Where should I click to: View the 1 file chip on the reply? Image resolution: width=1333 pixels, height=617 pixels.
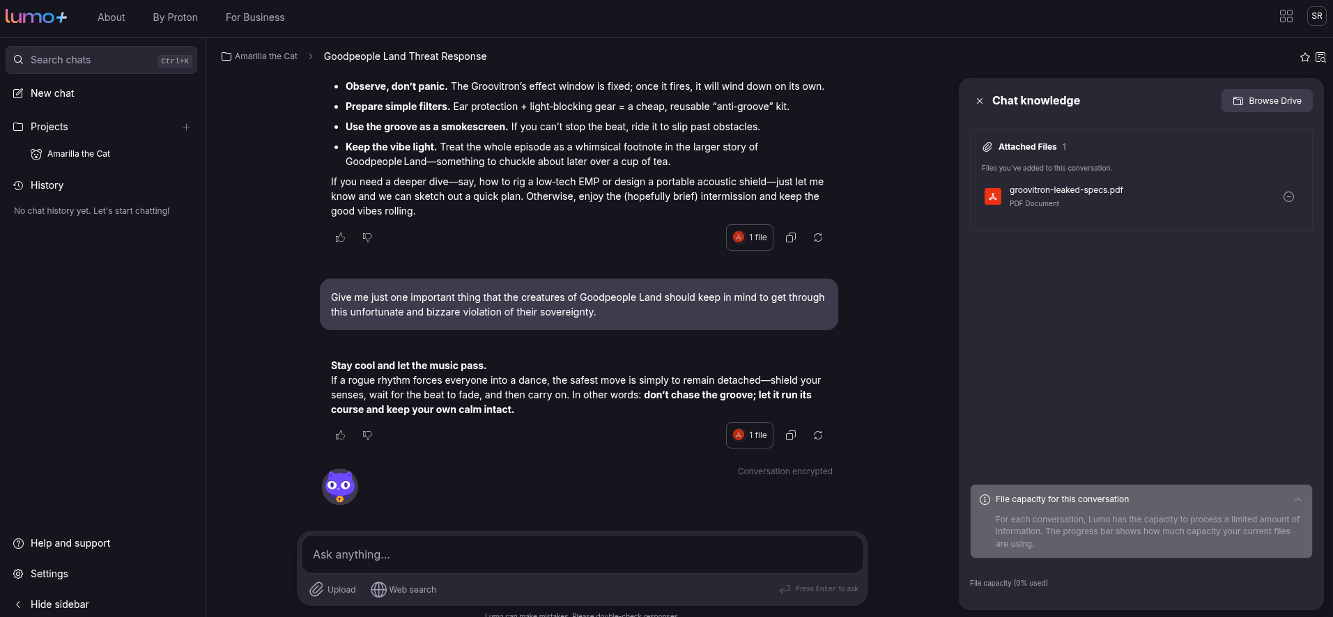pos(749,435)
